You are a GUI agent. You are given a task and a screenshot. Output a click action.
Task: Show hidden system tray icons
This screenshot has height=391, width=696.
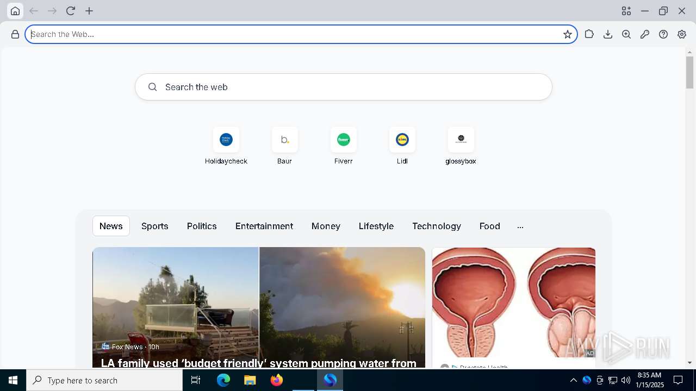click(573, 380)
